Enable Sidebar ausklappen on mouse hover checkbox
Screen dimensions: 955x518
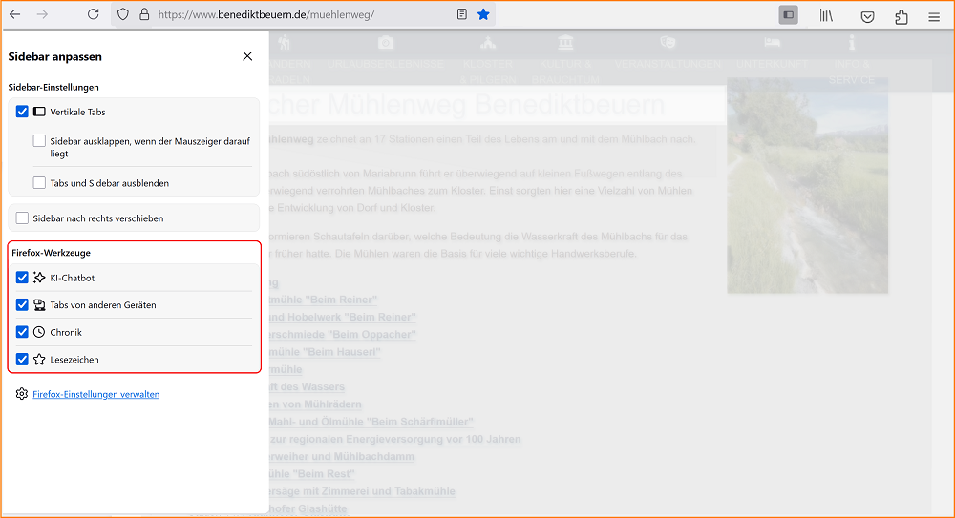tap(39, 141)
